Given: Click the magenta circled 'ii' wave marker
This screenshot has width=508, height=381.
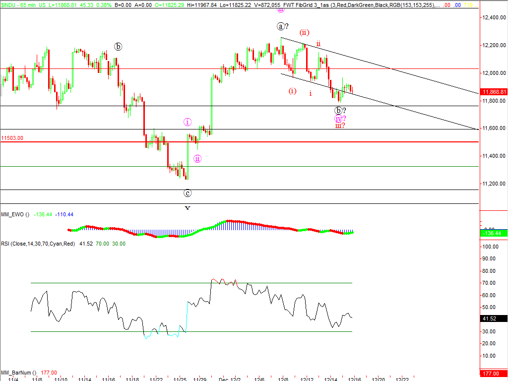Looking at the screenshot, I should (x=197, y=159).
